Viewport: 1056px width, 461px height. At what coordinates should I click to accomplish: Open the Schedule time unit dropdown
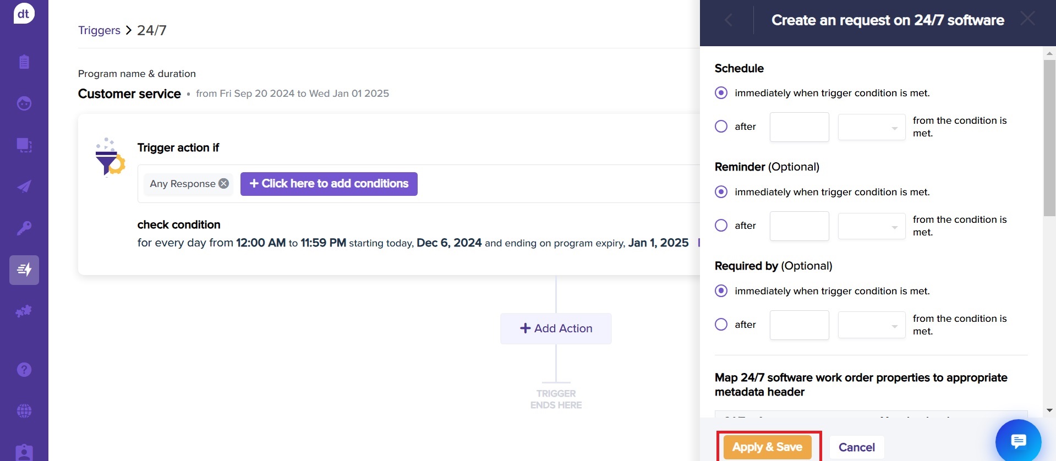(x=871, y=127)
